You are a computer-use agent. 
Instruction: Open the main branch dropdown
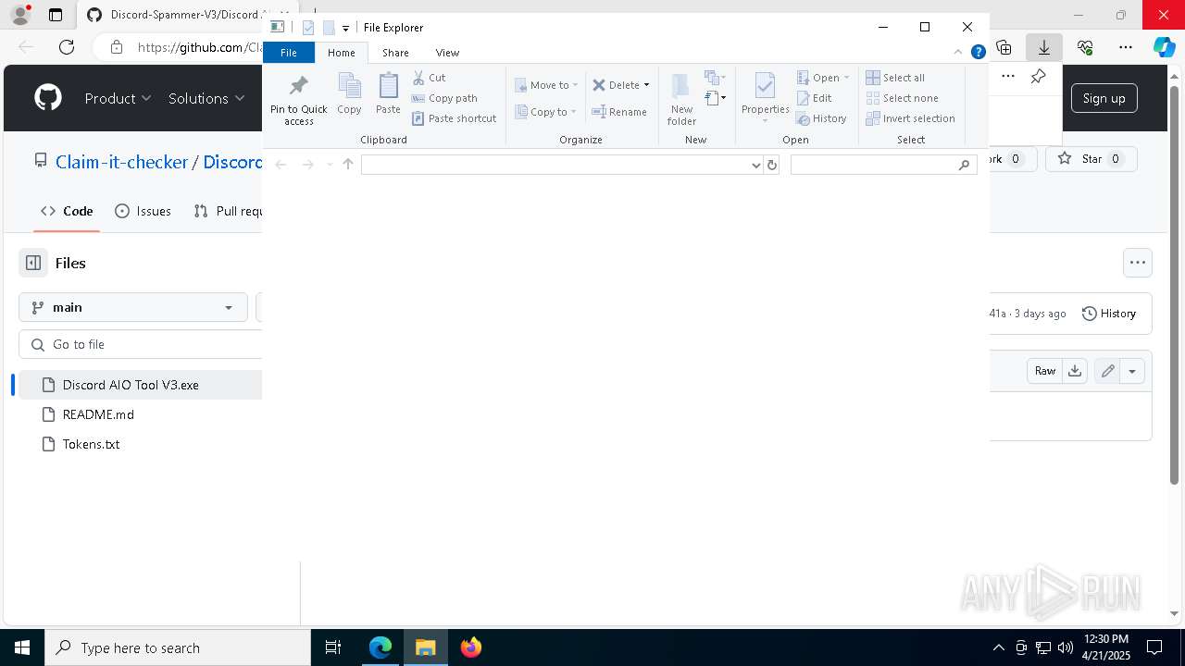[x=133, y=307]
